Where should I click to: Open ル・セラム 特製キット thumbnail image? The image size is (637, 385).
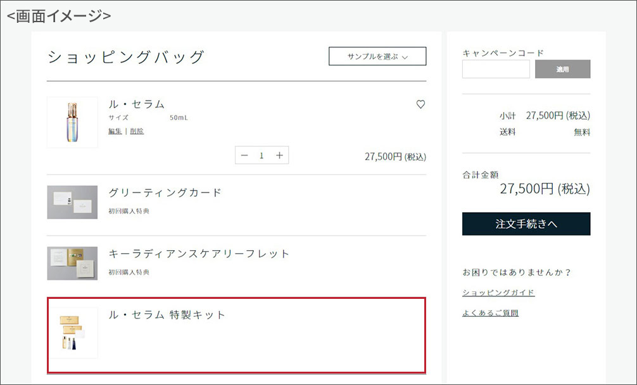72,333
